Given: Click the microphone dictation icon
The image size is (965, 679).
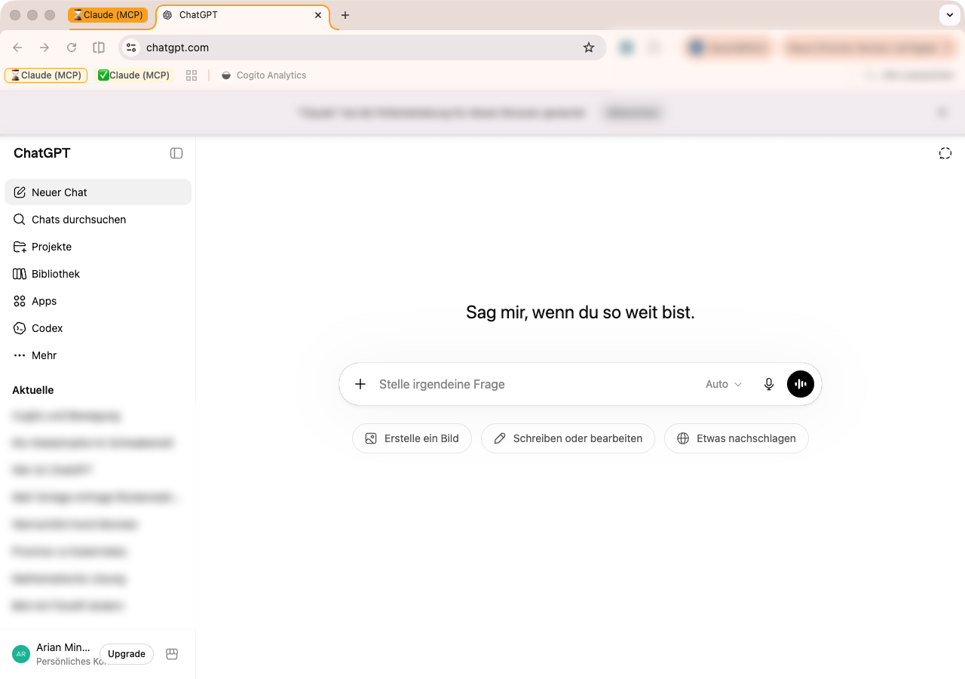Looking at the screenshot, I should [x=769, y=384].
